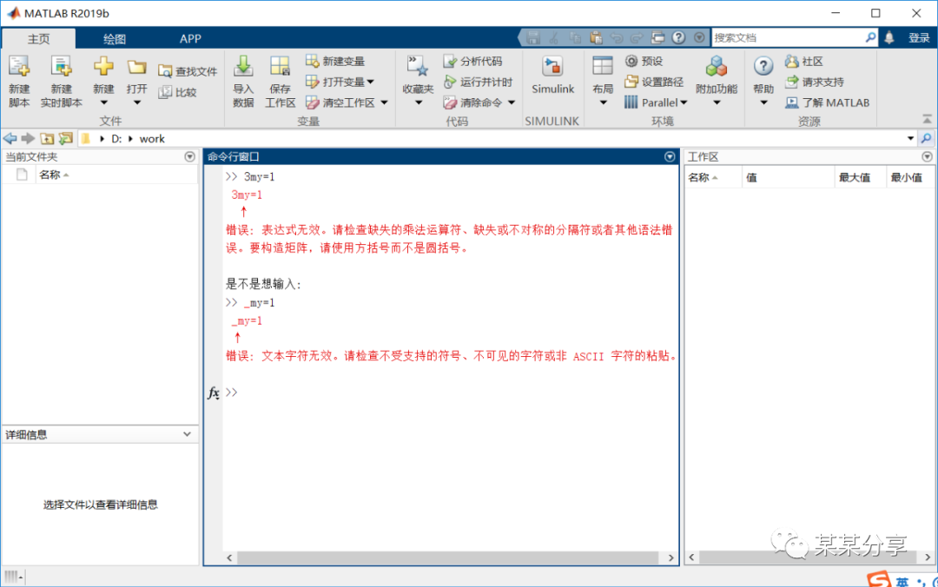Open the 当前文件夹 panel actions menu

point(189,157)
